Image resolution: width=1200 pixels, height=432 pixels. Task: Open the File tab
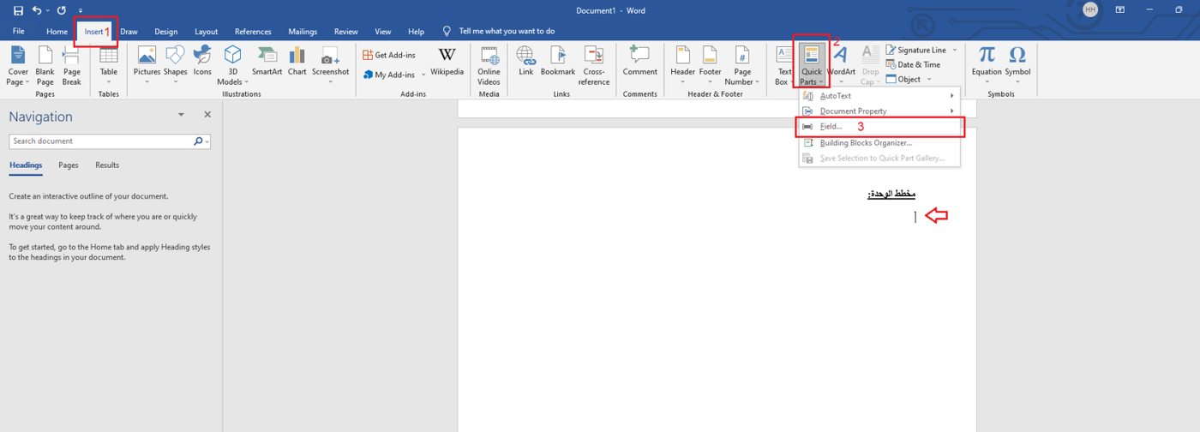click(x=18, y=32)
